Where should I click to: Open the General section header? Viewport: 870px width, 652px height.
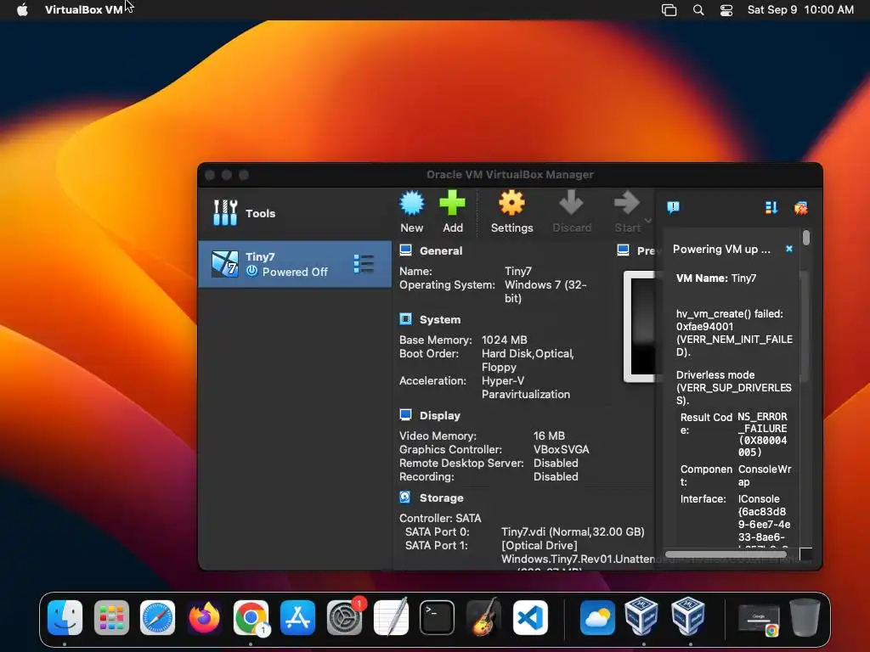(x=441, y=251)
